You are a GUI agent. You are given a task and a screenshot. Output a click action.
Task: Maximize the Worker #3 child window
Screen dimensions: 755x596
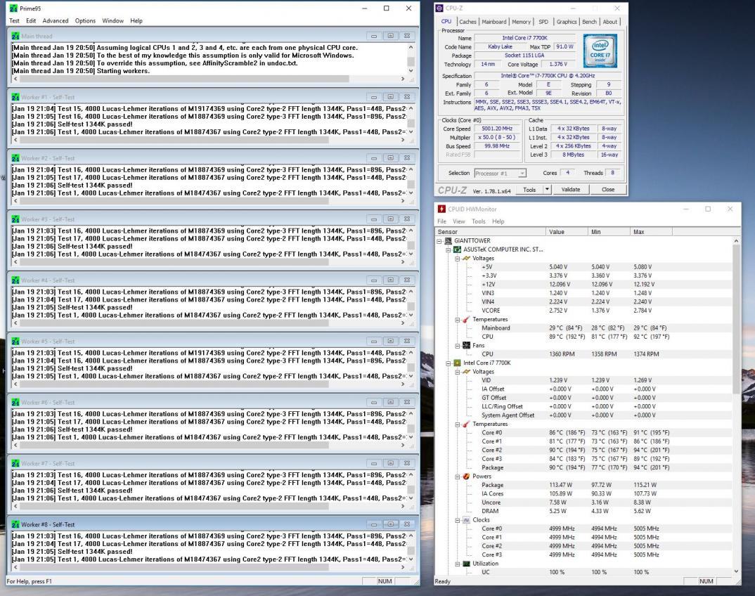click(390, 219)
